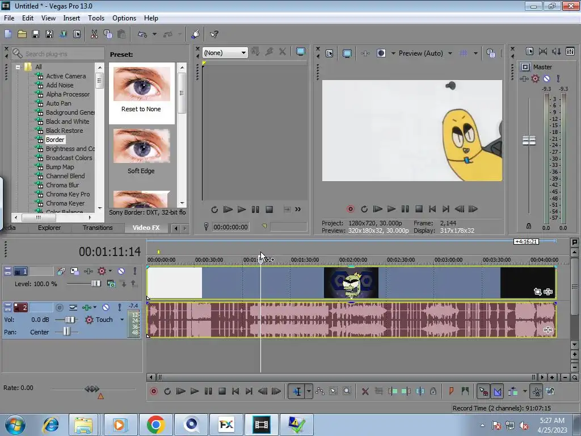Collapse the All plug-ins tree folder
This screenshot has width=581, height=436.
pyautogui.click(x=18, y=67)
